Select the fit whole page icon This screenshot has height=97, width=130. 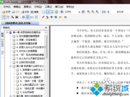tap(56, 12)
